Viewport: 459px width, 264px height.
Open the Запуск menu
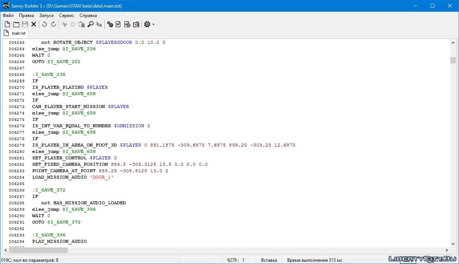coord(47,15)
